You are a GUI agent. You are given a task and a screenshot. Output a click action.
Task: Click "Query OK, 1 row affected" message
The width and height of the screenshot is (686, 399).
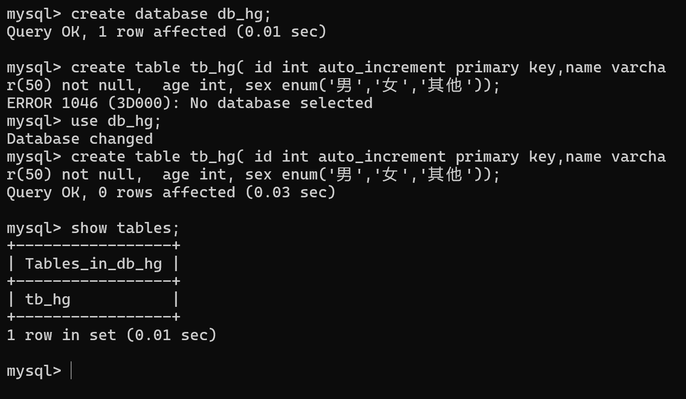pos(116,32)
